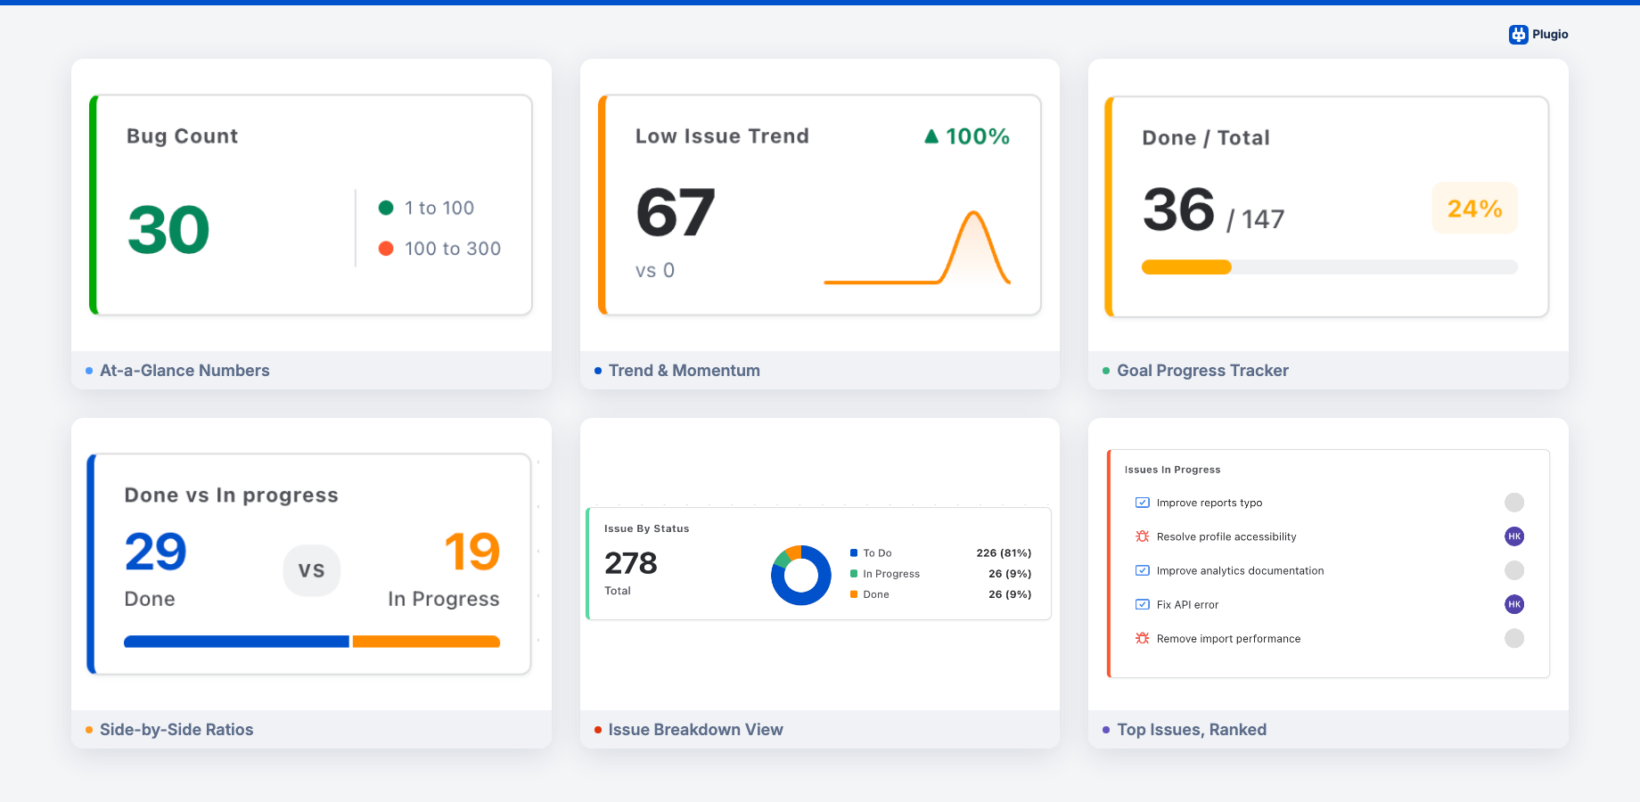Click the orange Done legend square
The image size is (1640, 802).
[x=854, y=594]
